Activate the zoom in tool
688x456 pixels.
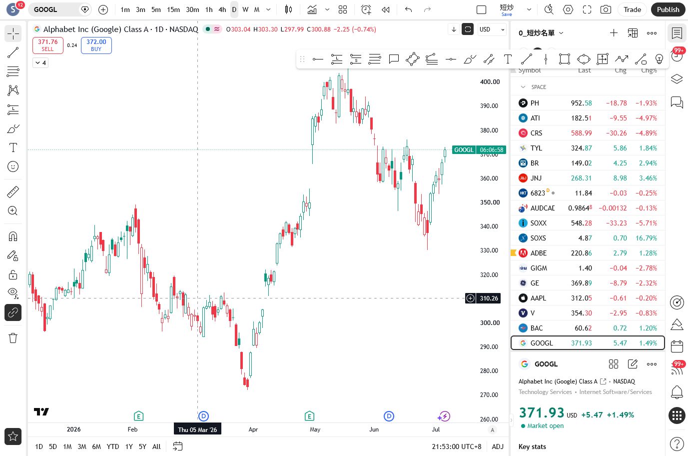click(x=13, y=210)
